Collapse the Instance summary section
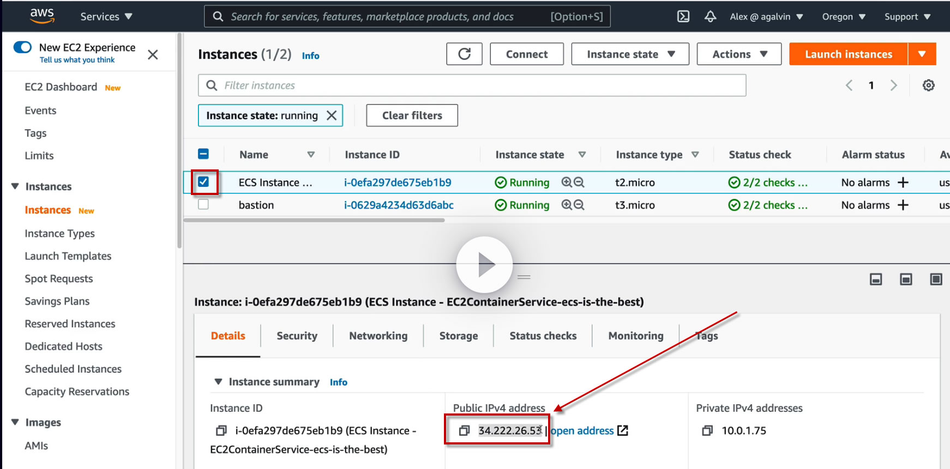 tap(218, 382)
